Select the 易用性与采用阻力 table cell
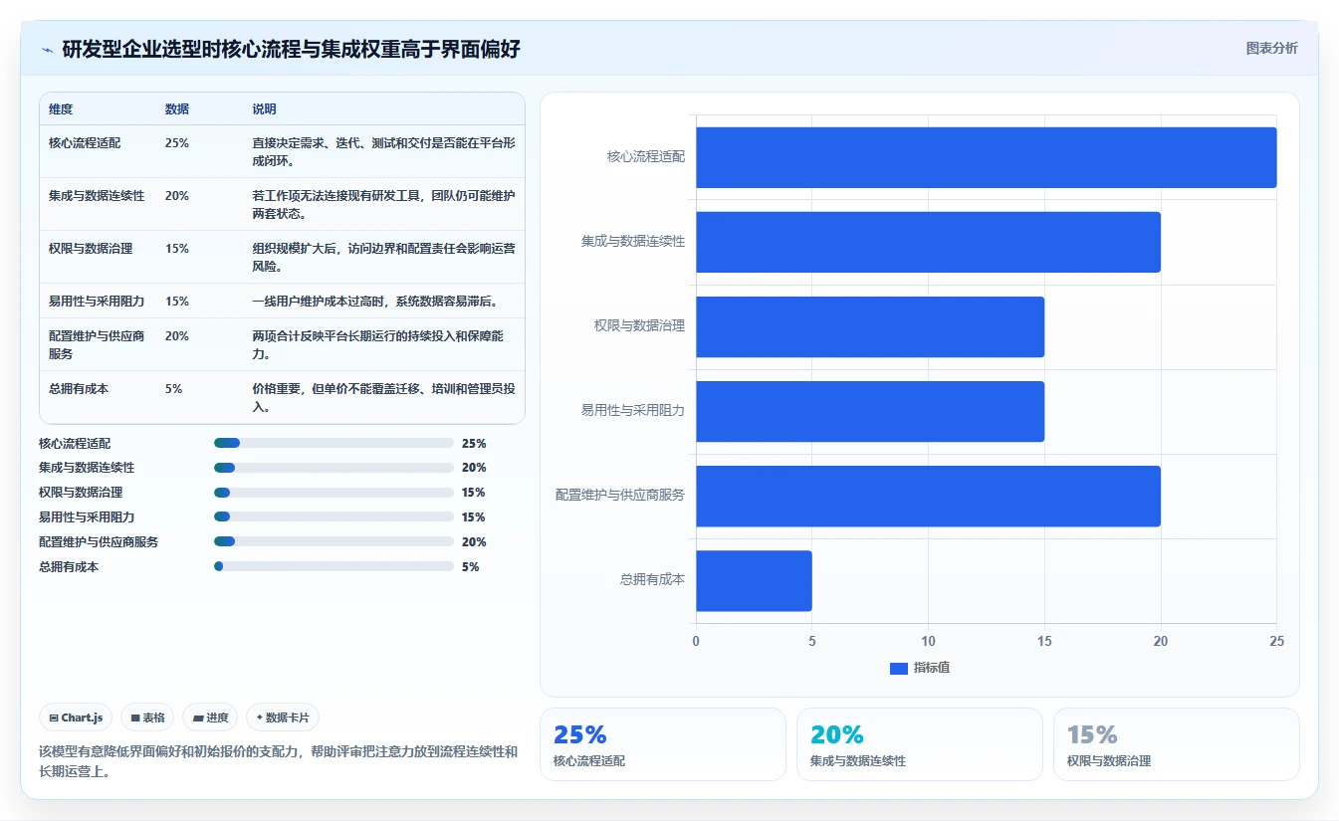1339x821 pixels. pos(97,302)
